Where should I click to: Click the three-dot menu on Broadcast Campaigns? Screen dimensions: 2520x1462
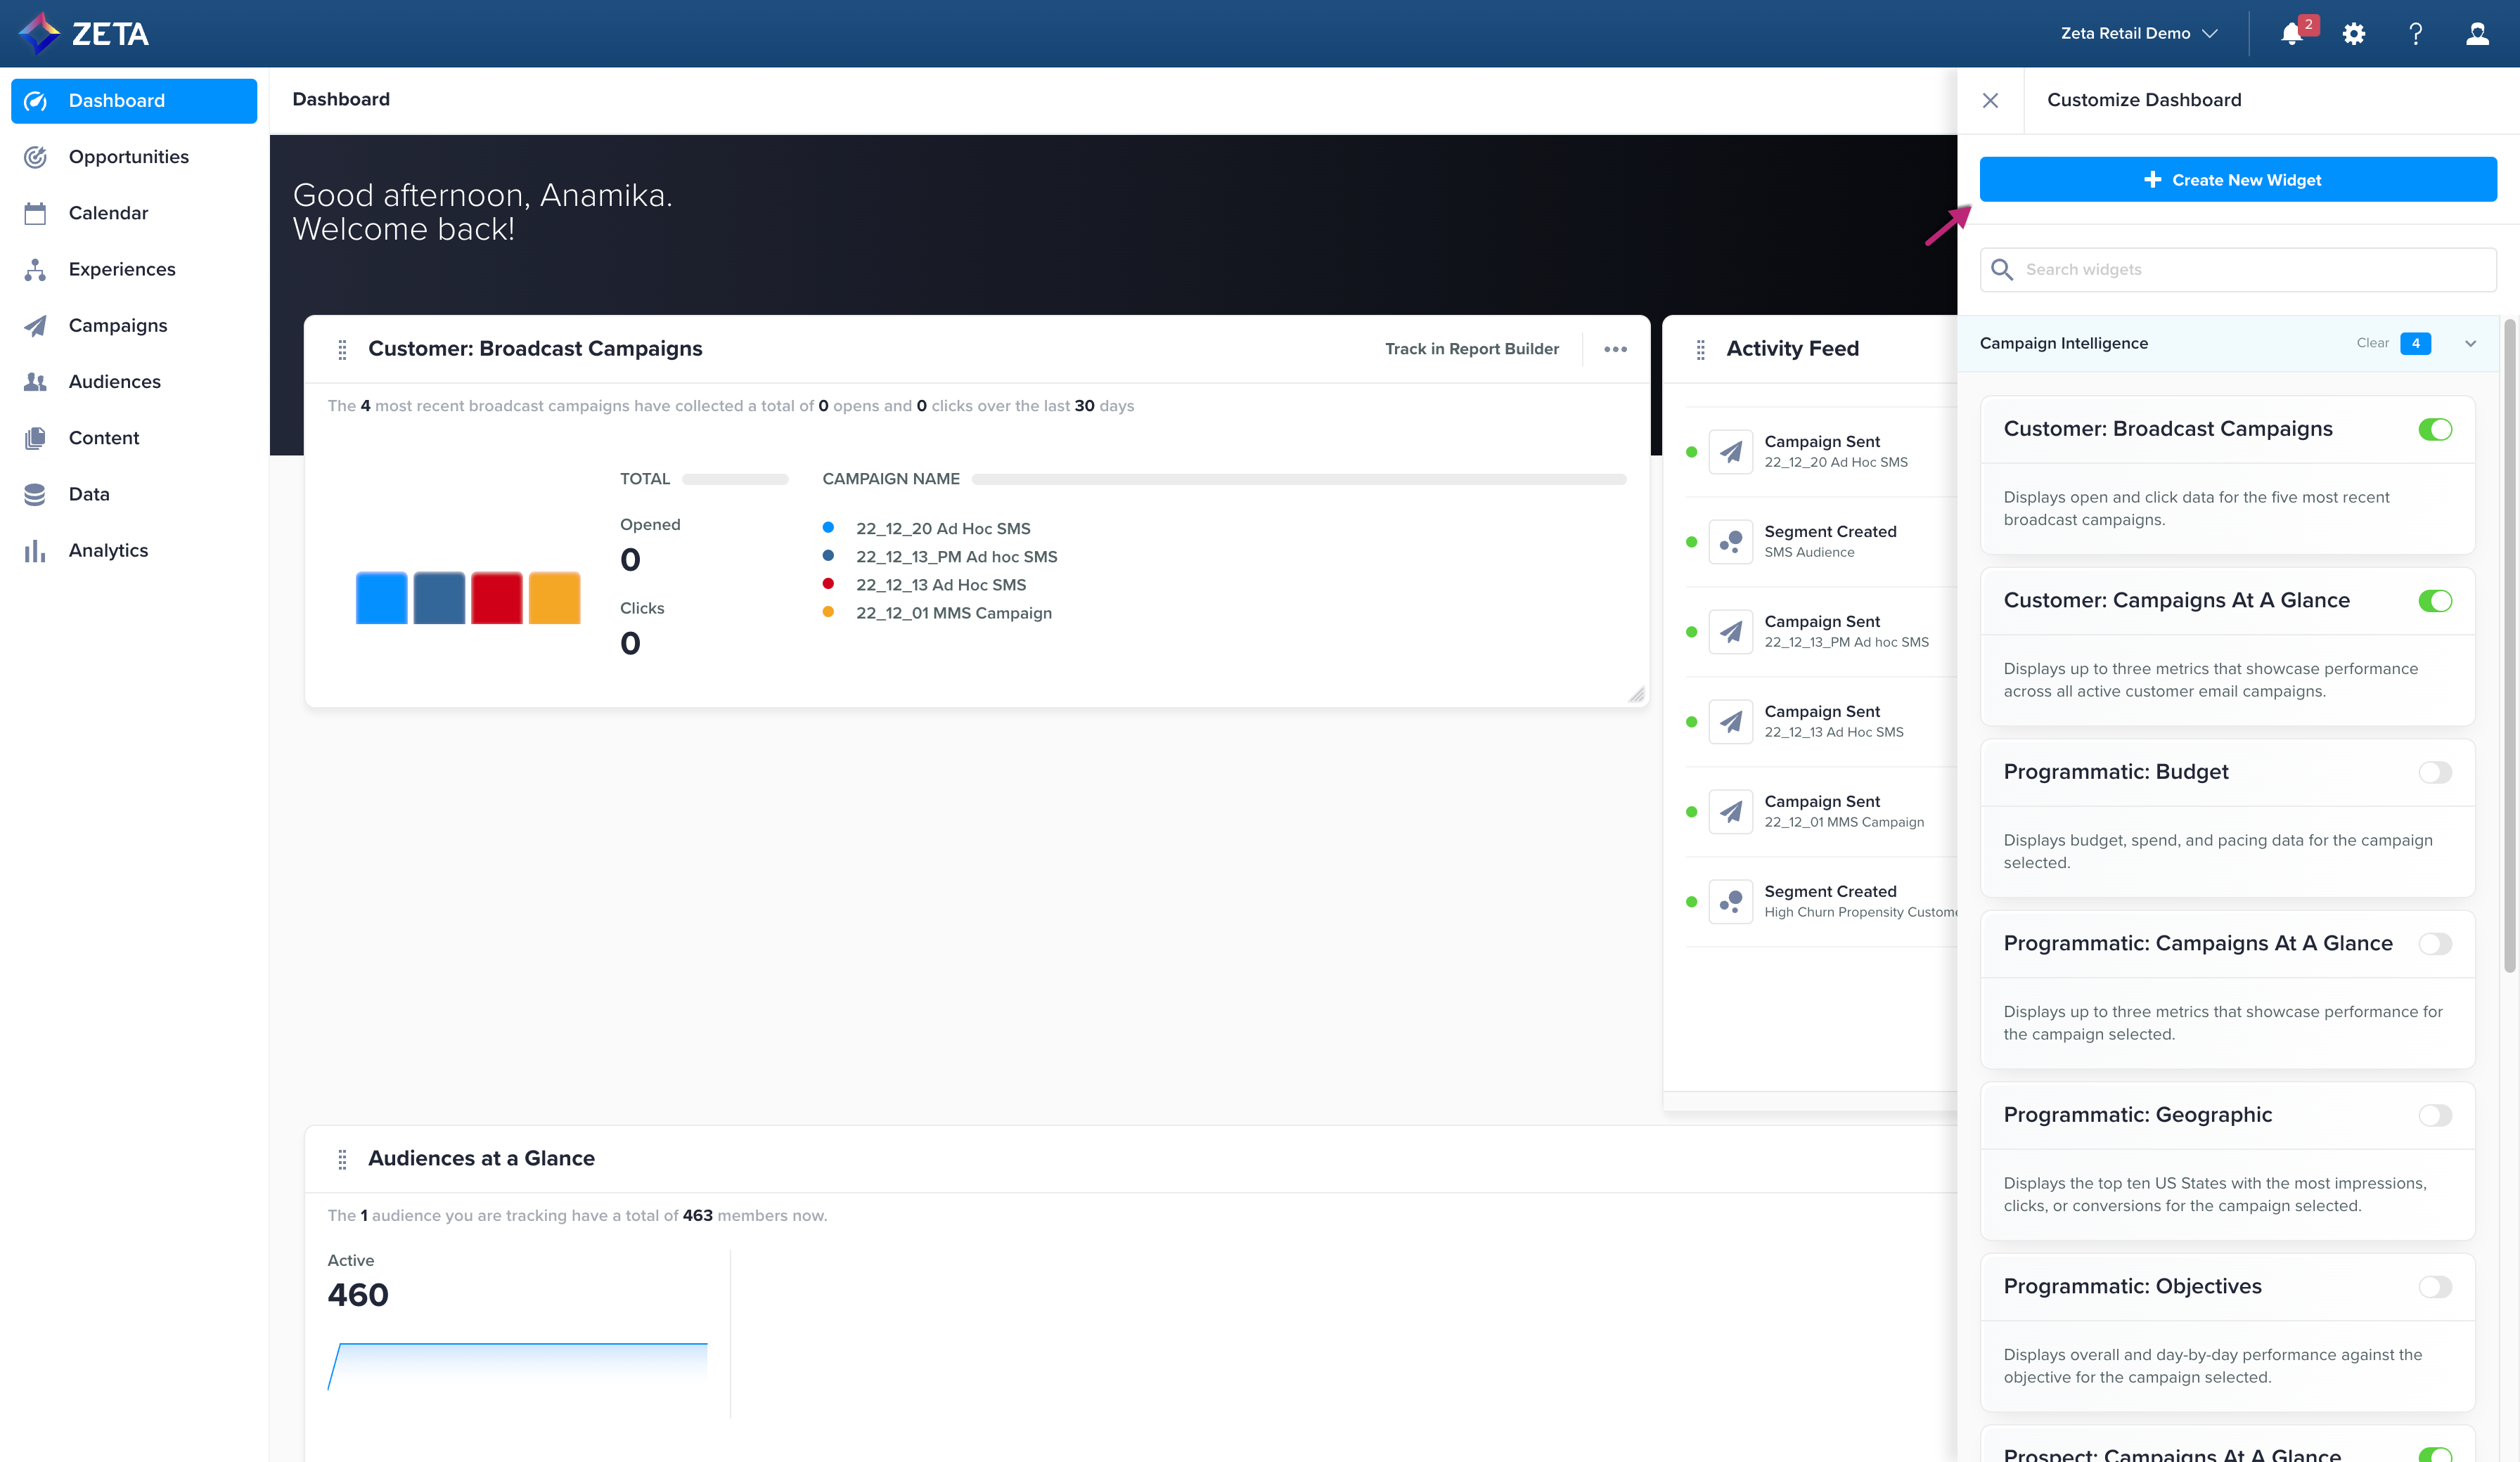click(x=1615, y=349)
